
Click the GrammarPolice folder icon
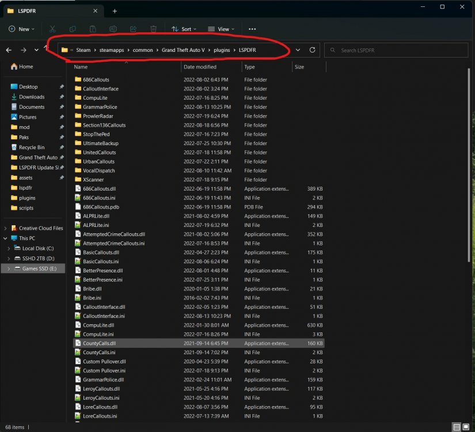coord(78,107)
